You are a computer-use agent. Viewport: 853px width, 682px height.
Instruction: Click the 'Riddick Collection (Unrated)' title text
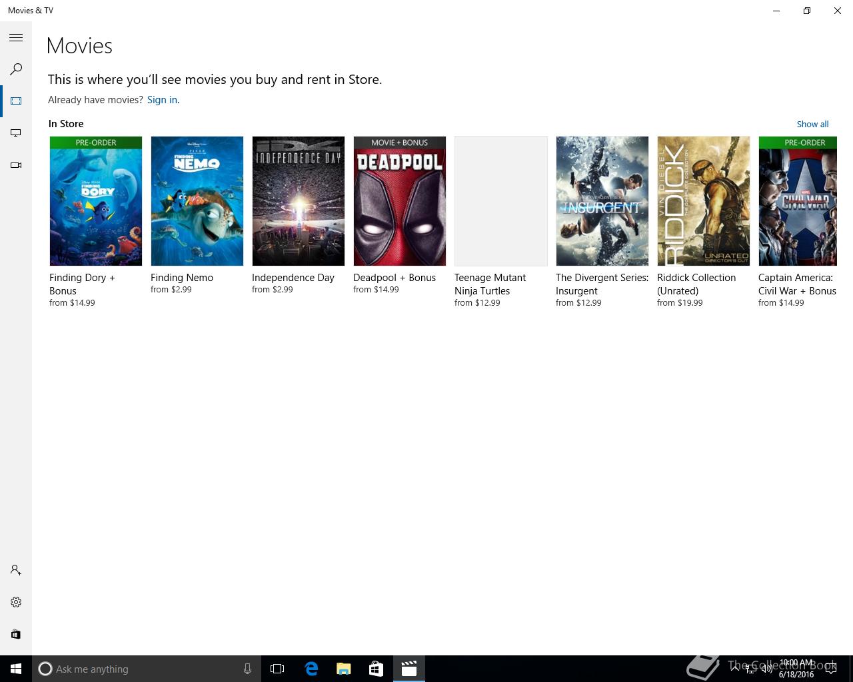[696, 284]
